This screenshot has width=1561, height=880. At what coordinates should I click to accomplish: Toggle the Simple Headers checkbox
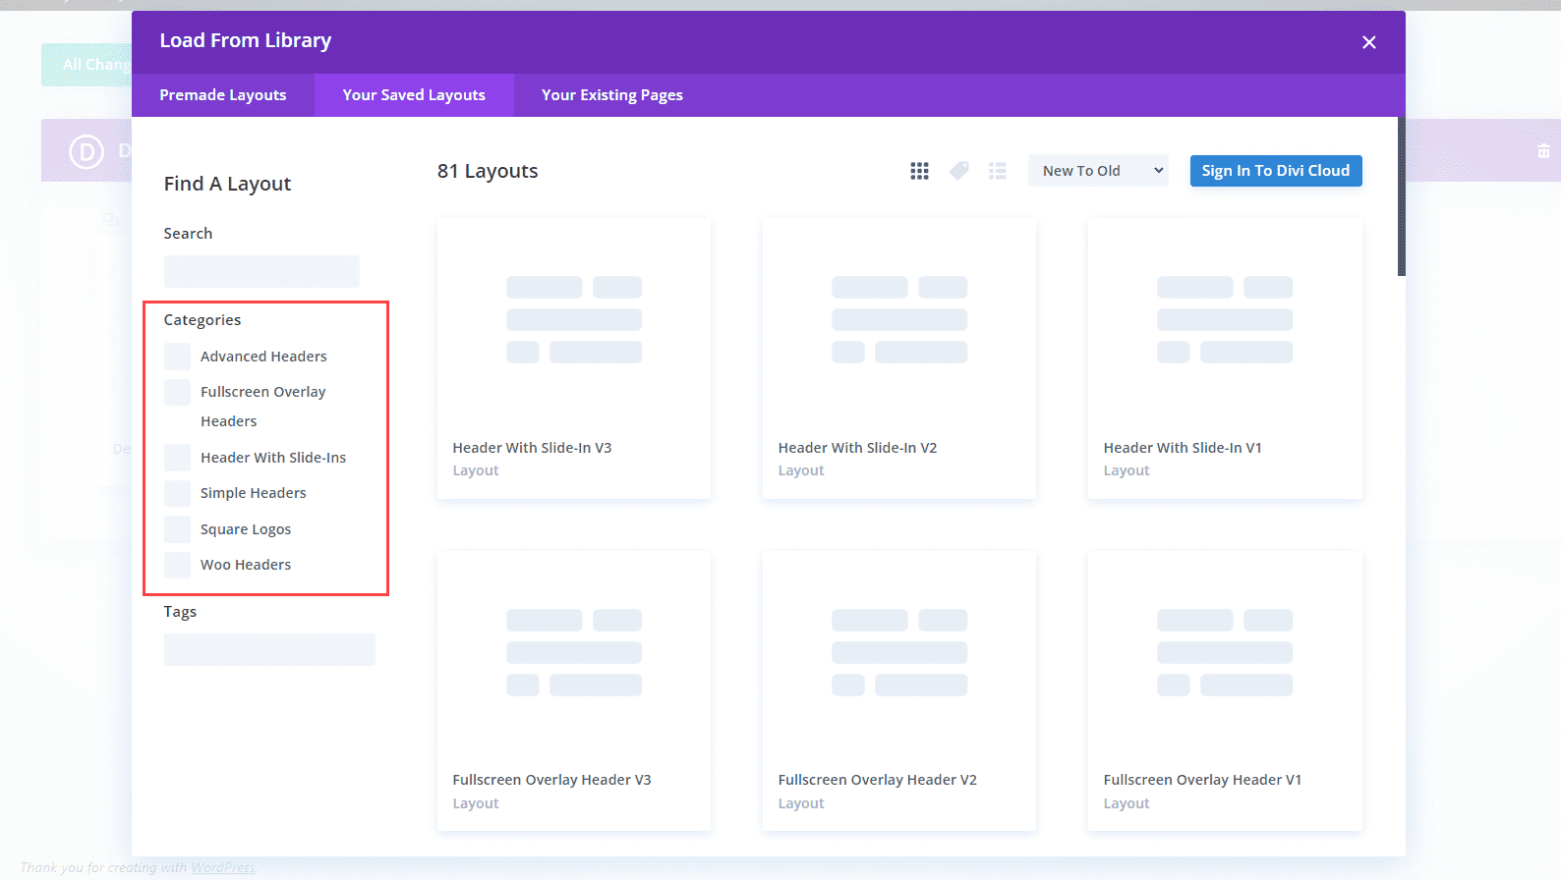click(178, 493)
